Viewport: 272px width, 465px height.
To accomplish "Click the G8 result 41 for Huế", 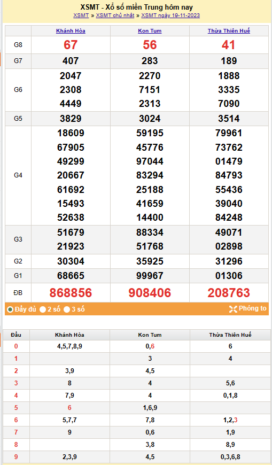I will coord(229,45).
